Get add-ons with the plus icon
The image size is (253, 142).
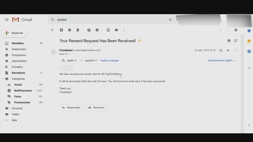(x=249, y=68)
